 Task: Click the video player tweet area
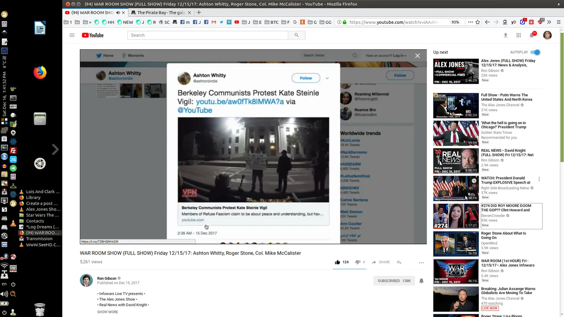tap(253, 147)
